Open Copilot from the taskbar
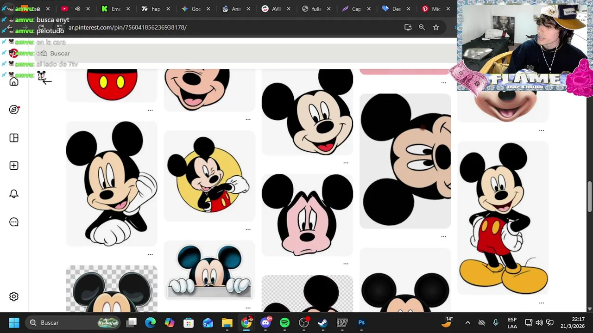This screenshot has height=333, width=593. [170, 322]
